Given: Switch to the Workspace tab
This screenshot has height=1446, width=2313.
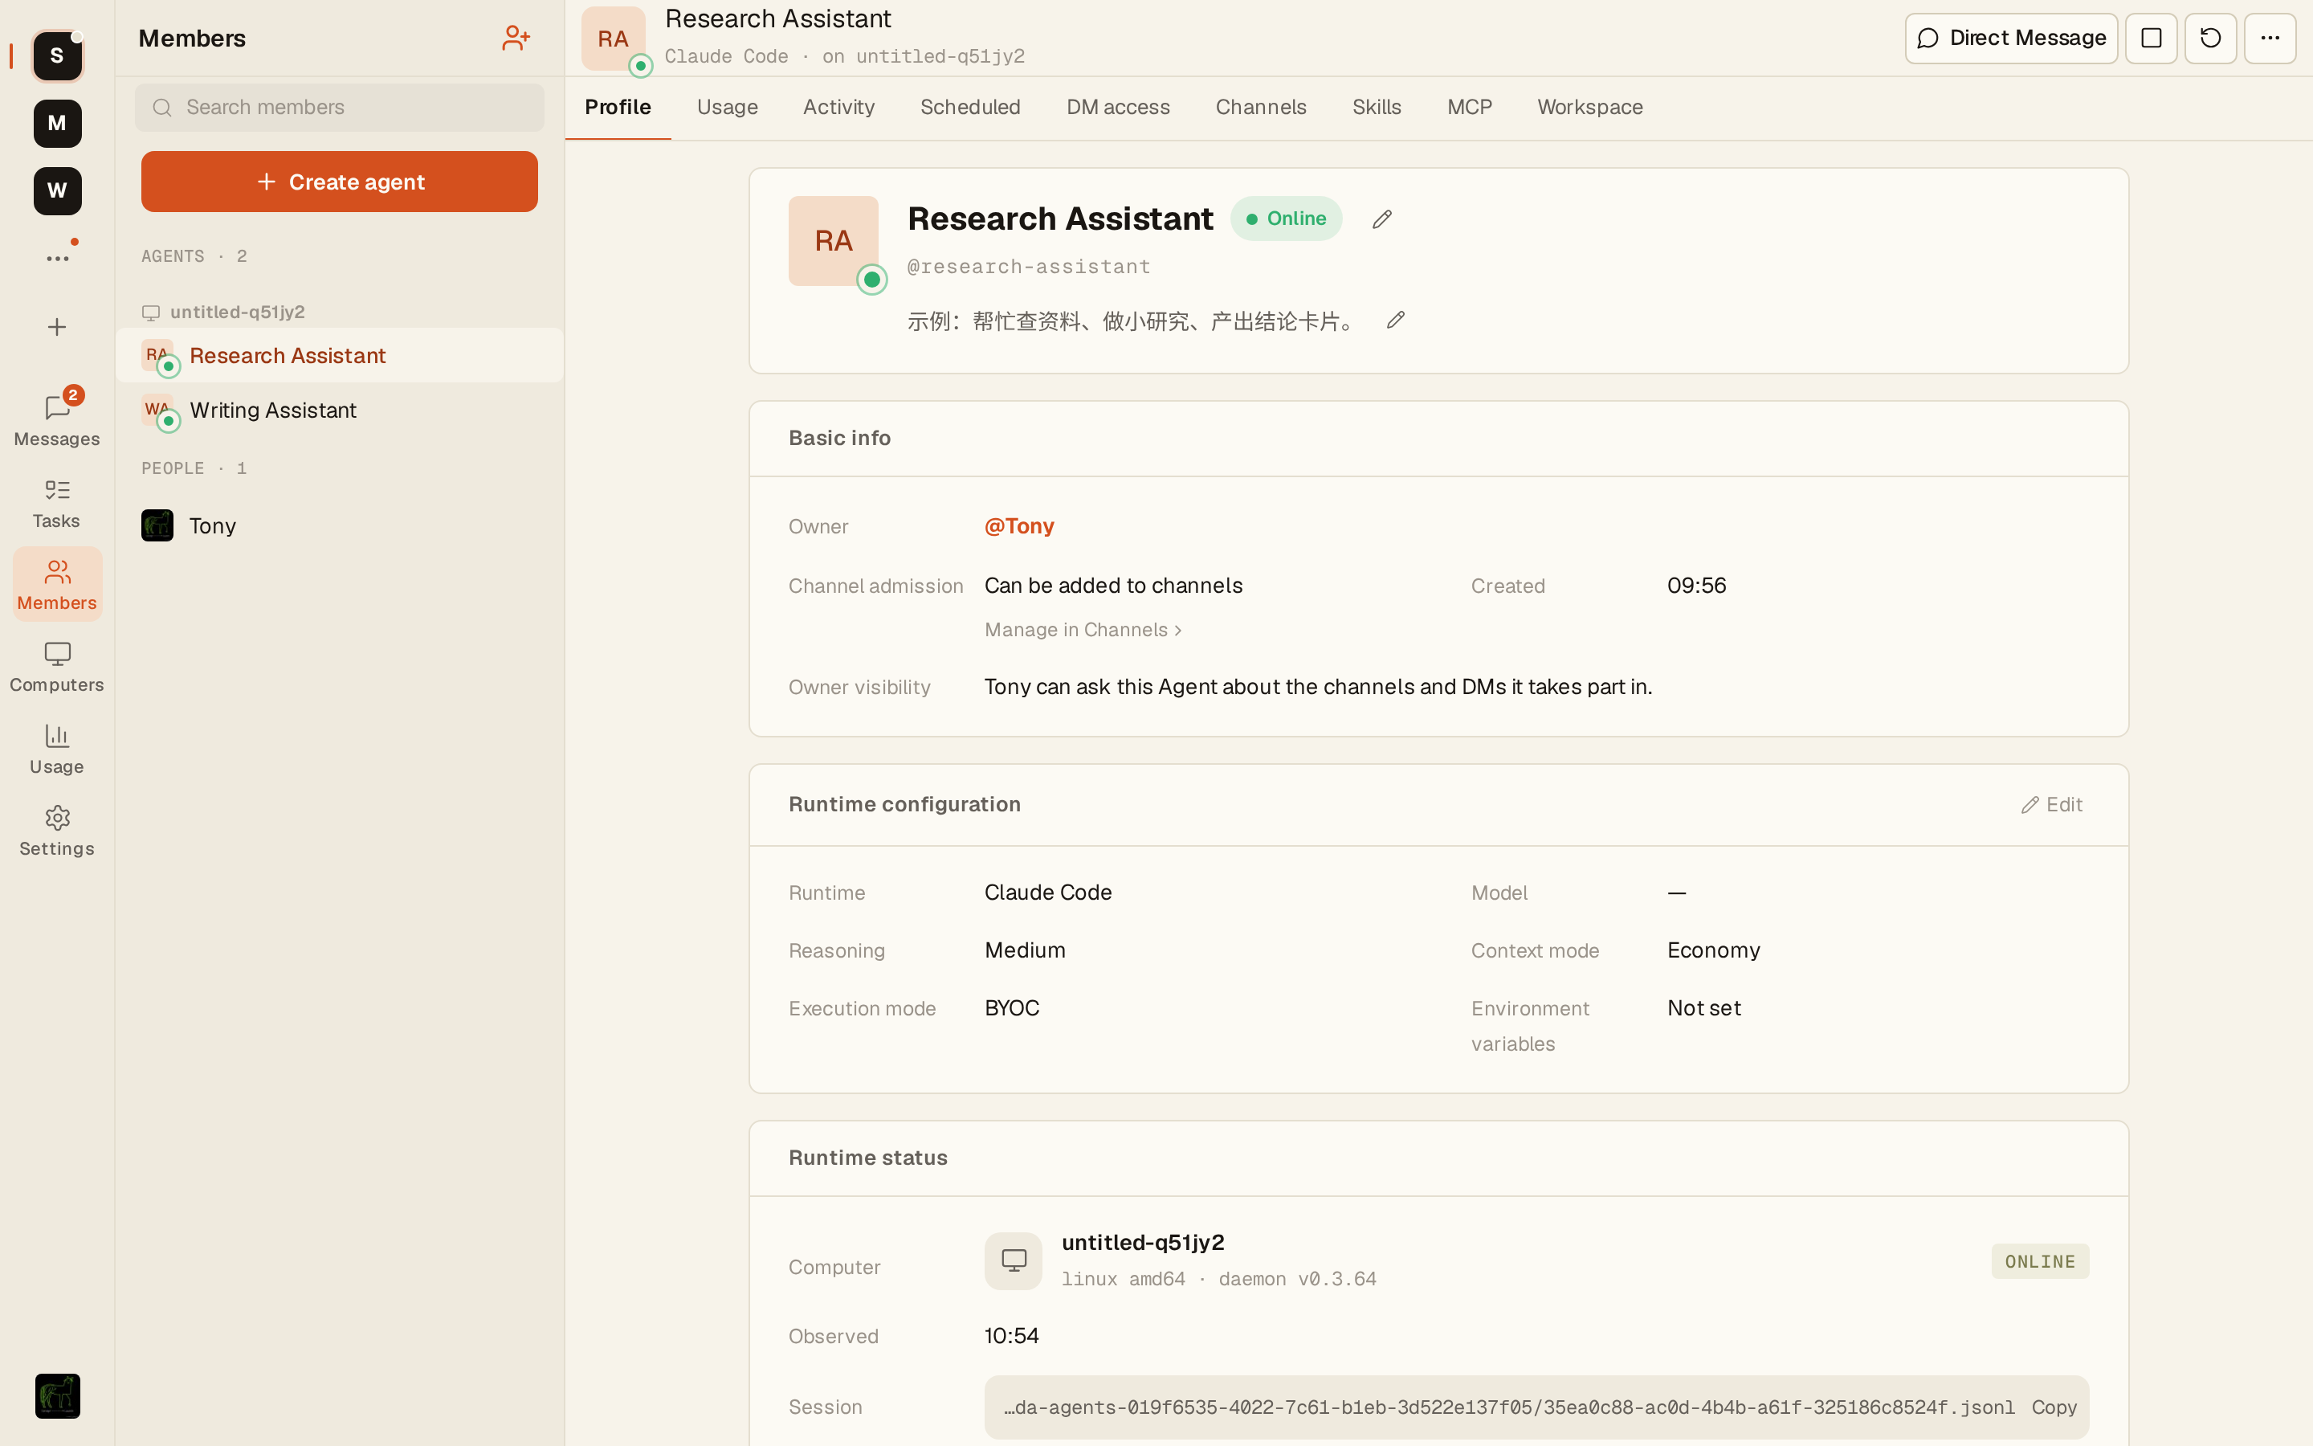Looking at the screenshot, I should (x=1589, y=107).
